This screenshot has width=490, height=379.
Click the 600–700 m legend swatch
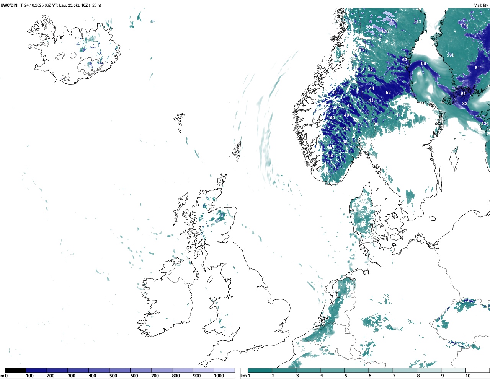(x=141, y=370)
